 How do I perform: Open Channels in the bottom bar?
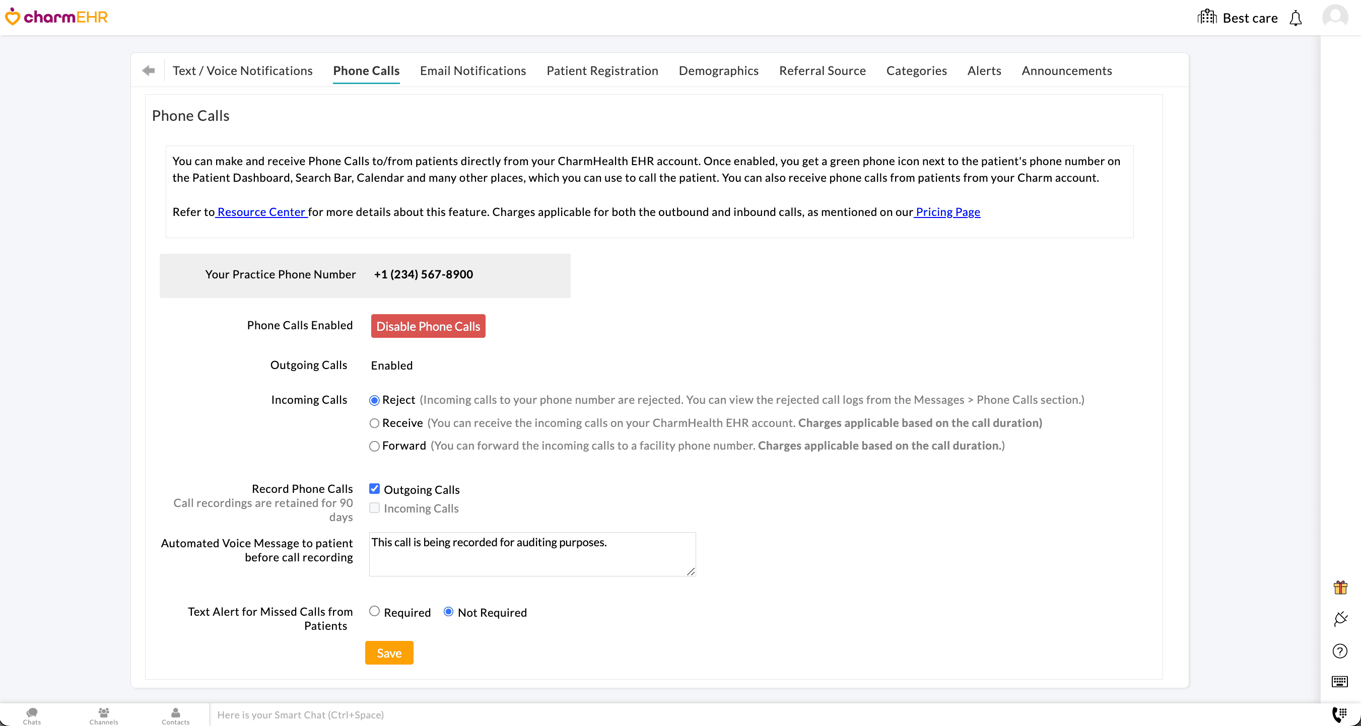pos(104,715)
